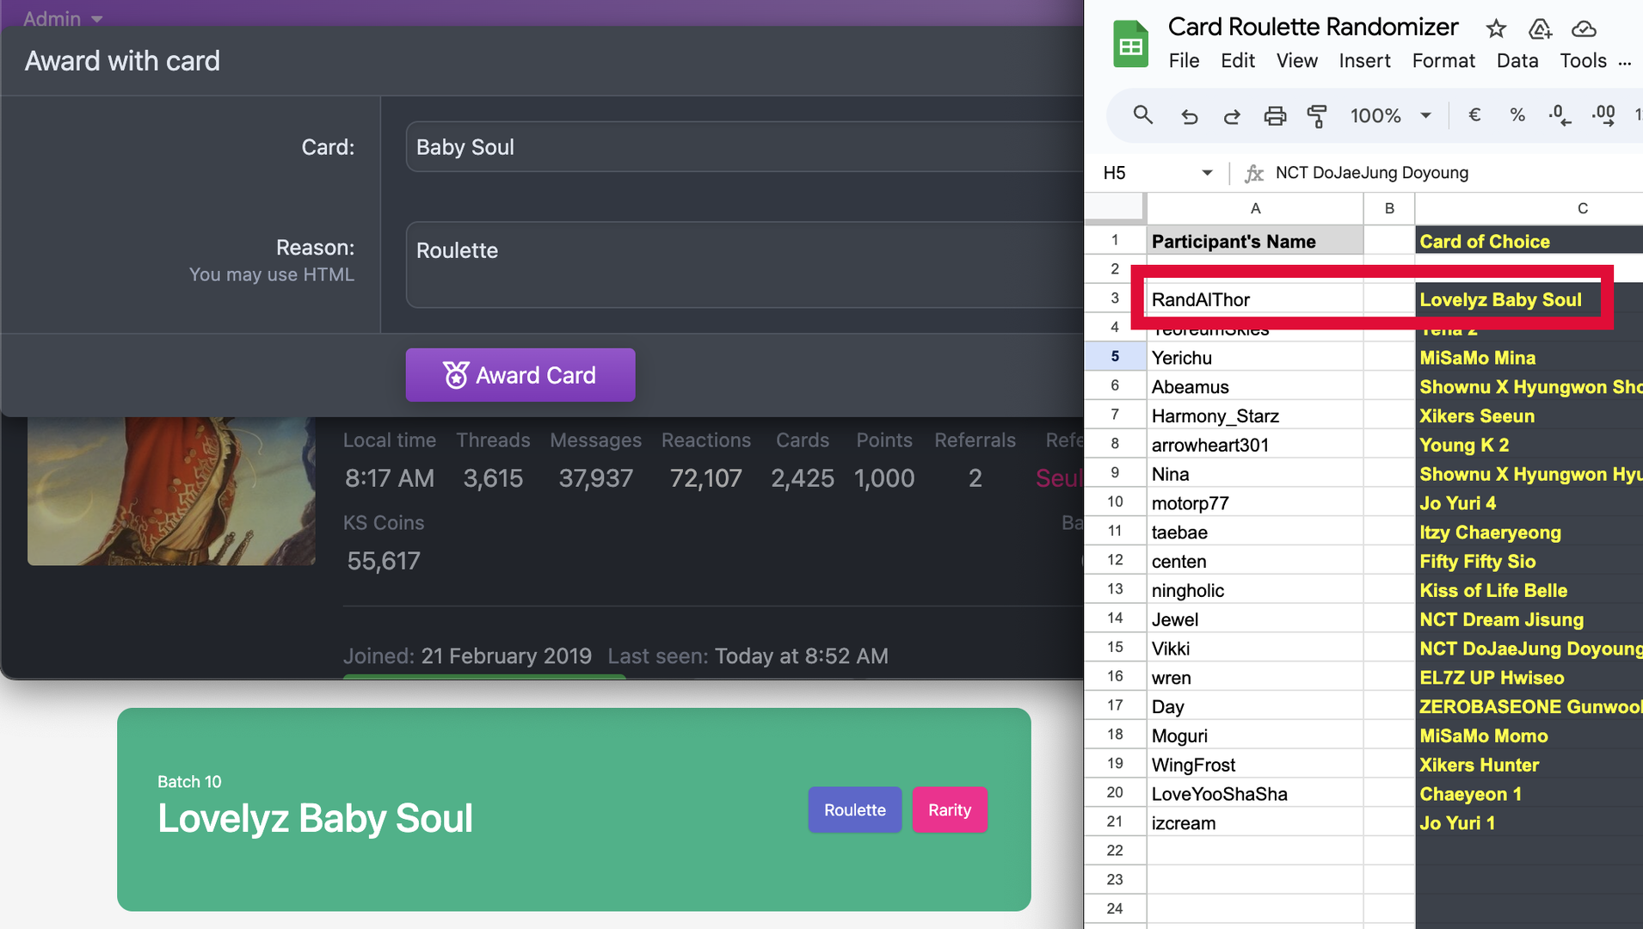Select the Itzy Chaeryeong cell
This screenshot has height=929, width=1643.
click(1529, 532)
